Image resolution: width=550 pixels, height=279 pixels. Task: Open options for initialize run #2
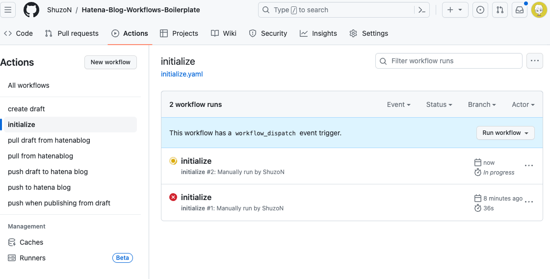(x=528, y=165)
